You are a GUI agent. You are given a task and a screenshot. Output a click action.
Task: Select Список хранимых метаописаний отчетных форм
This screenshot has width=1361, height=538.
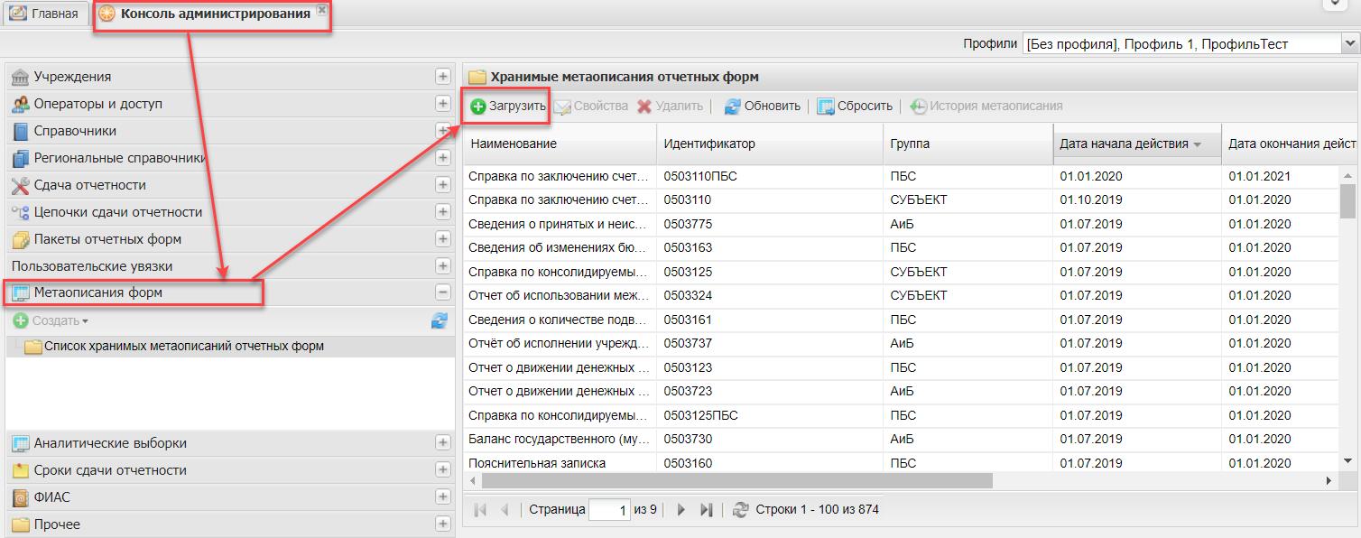pos(183,347)
